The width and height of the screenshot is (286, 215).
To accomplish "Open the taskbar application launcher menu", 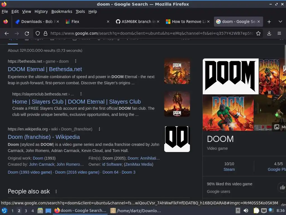I will click(x=4, y=211).
